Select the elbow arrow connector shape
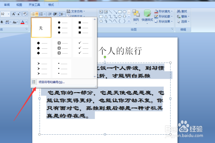 point(115,17)
